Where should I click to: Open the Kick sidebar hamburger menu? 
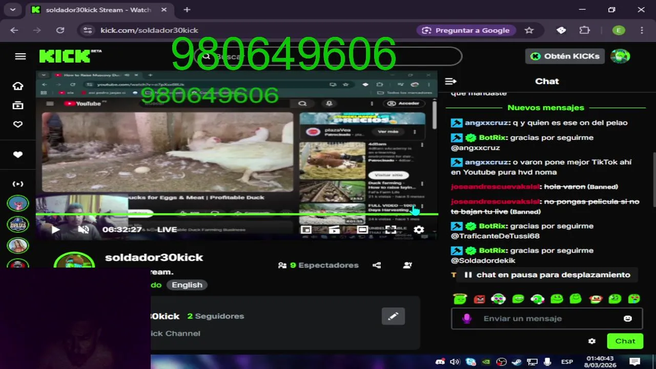point(20,56)
